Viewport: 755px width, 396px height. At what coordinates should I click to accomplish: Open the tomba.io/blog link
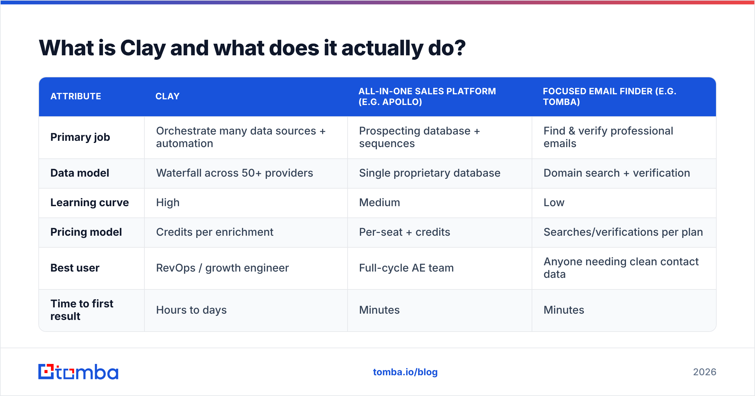[x=405, y=372]
